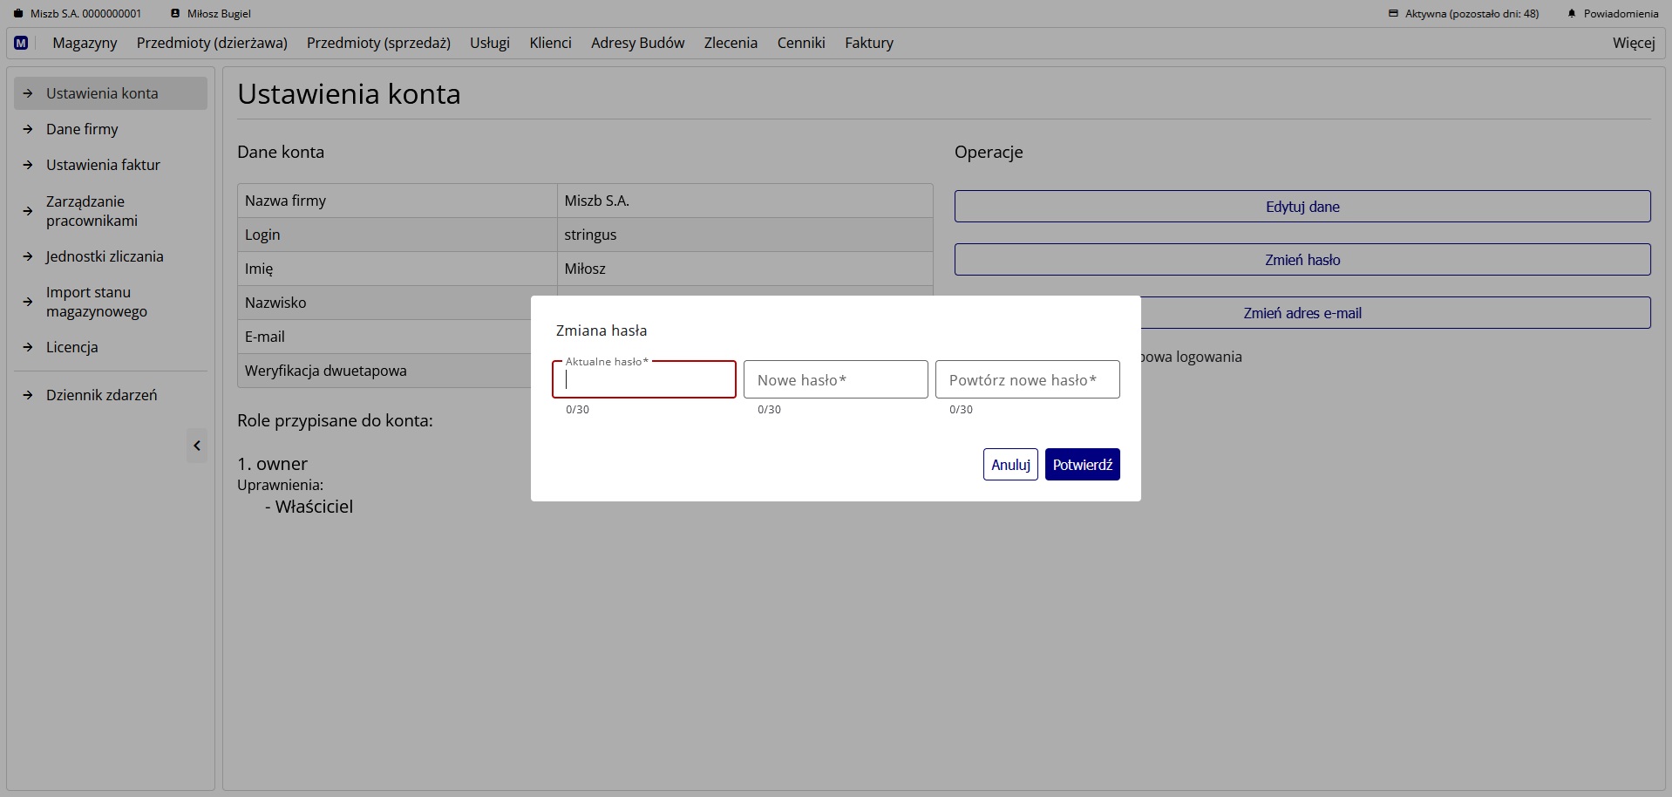The height and width of the screenshot is (797, 1672).
Task: Click the user profile icon beside Miłosz Bugiel
Action: coord(175,14)
